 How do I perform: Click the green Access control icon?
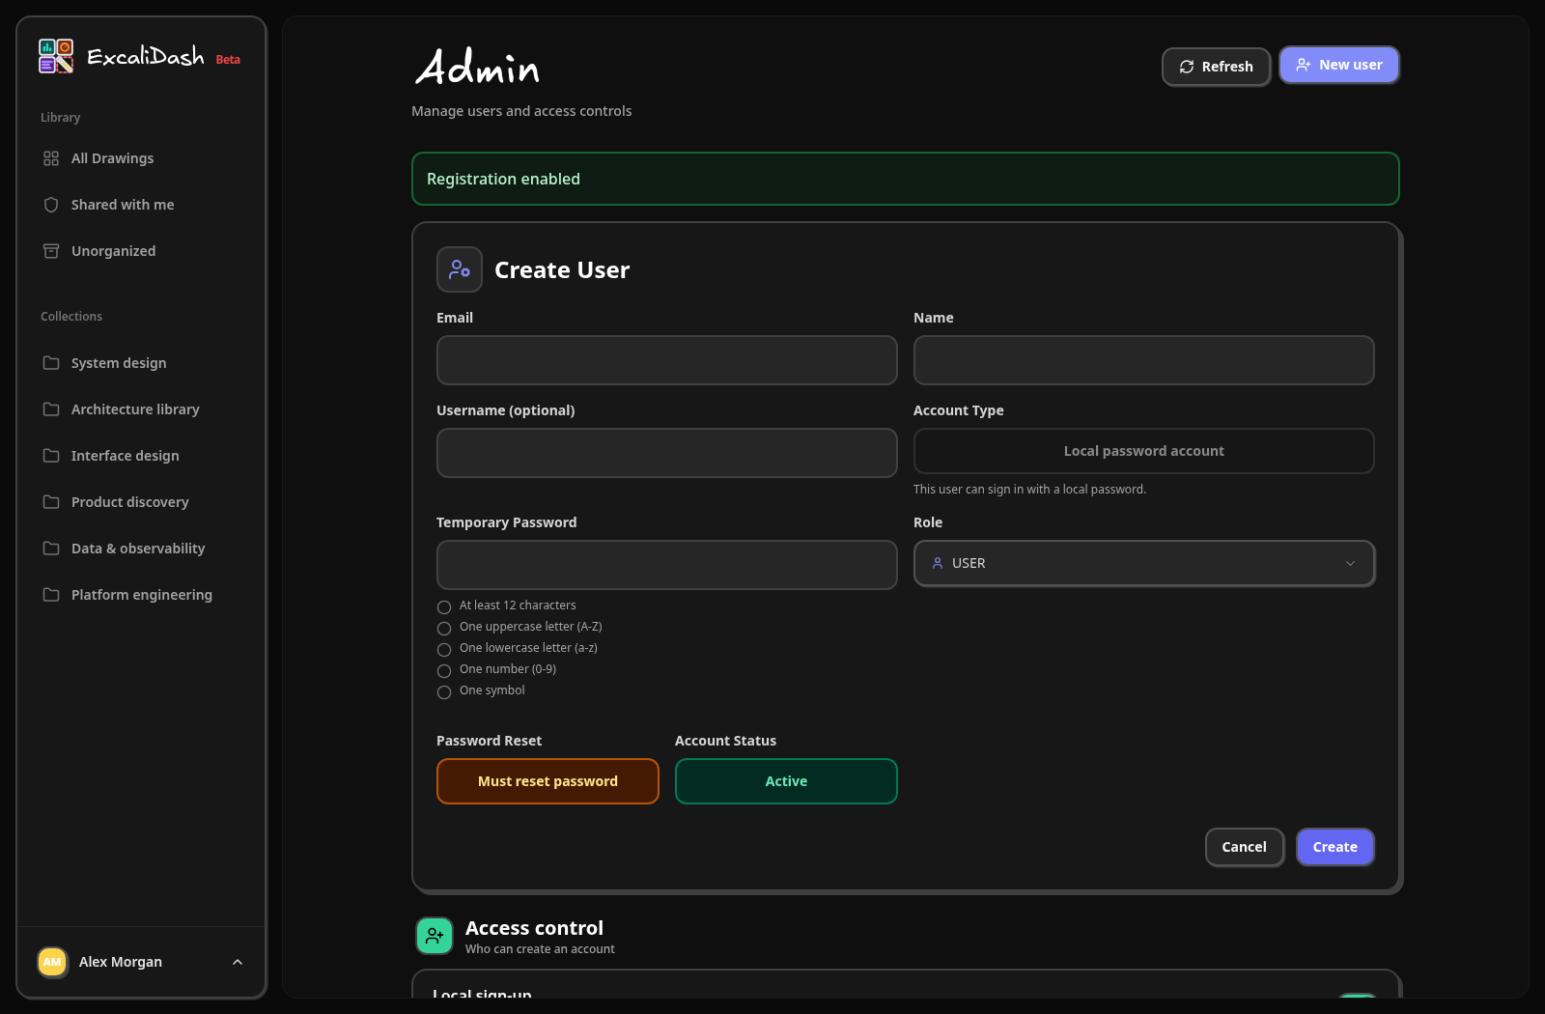coord(435,936)
